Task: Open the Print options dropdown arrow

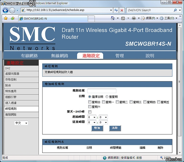Action: click(x=139, y=18)
